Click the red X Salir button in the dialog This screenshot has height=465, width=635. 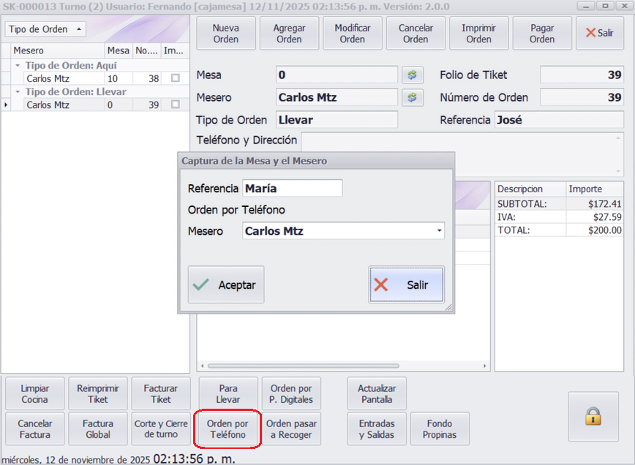pyautogui.click(x=406, y=285)
